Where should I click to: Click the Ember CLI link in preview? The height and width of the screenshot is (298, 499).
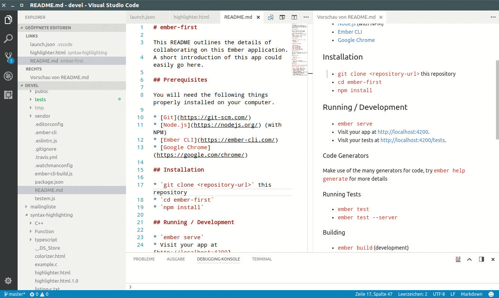tap(350, 32)
